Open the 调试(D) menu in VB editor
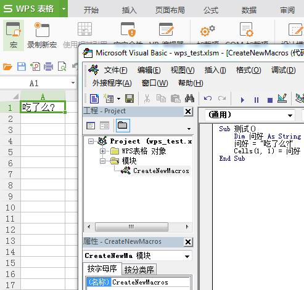Viewport: 304px width, 290px height. [284, 70]
